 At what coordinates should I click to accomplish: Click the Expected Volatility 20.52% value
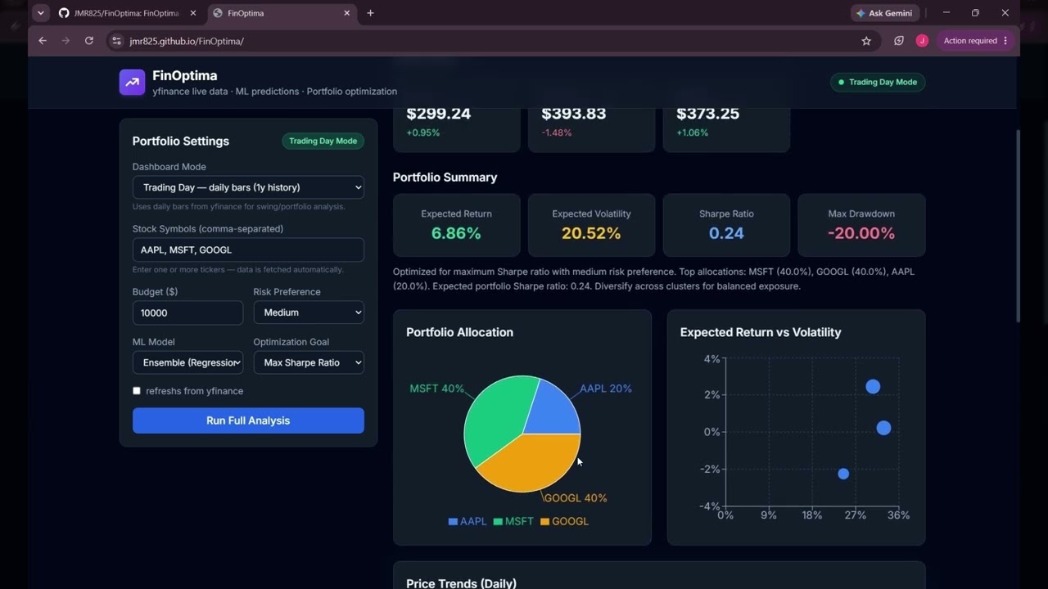(591, 233)
